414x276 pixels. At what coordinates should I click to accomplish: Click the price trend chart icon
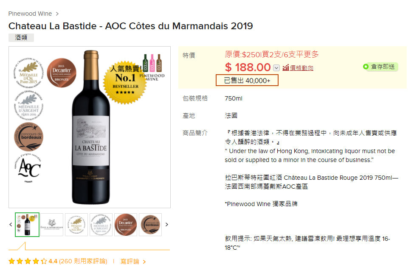[x=286, y=68]
